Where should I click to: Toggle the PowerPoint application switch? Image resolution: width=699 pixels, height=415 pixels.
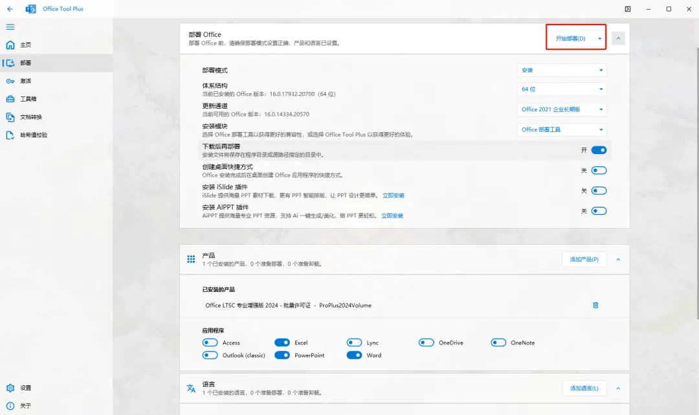point(282,355)
